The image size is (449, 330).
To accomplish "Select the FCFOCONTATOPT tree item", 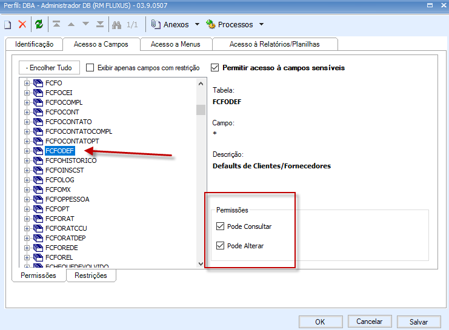I will pos(72,142).
